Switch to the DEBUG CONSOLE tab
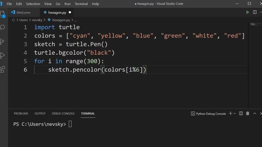The height and width of the screenshot is (147, 262). pyautogui.click(x=63, y=114)
